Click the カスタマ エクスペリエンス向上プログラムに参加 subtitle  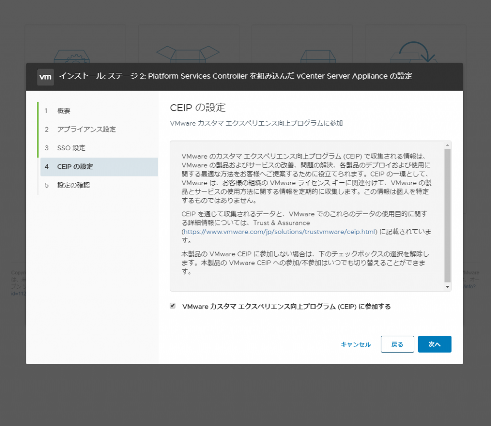click(256, 123)
